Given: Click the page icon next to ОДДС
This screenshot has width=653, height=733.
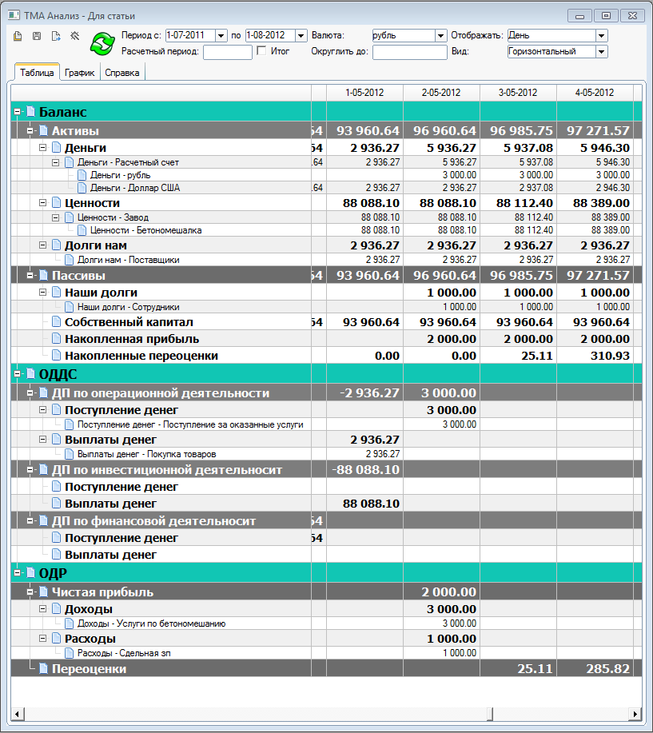Looking at the screenshot, I should pyautogui.click(x=31, y=374).
